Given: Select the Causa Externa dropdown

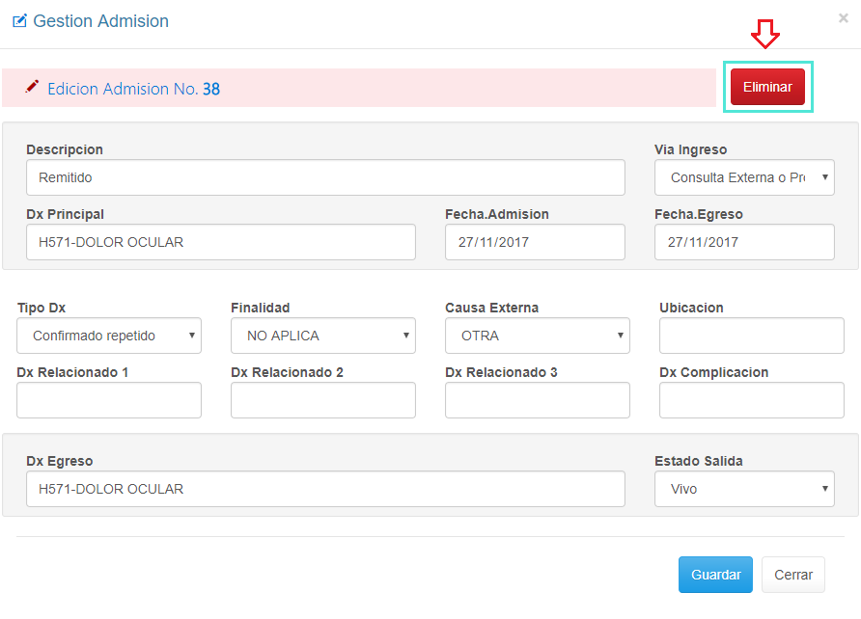Looking at the screenshot, I should [x=537, y=336].
